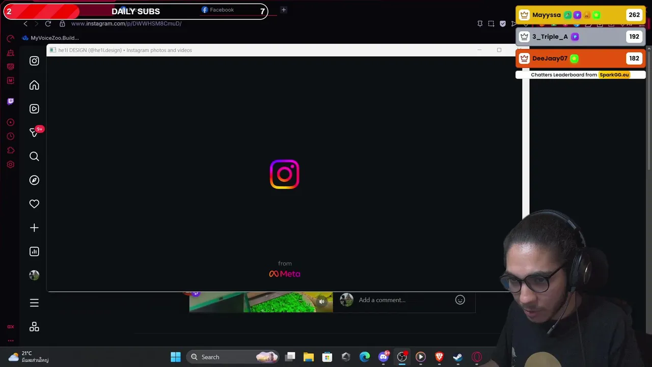Open the Instagram Explore compass
This screenshot has height=367, width=652.
point(34,180)
